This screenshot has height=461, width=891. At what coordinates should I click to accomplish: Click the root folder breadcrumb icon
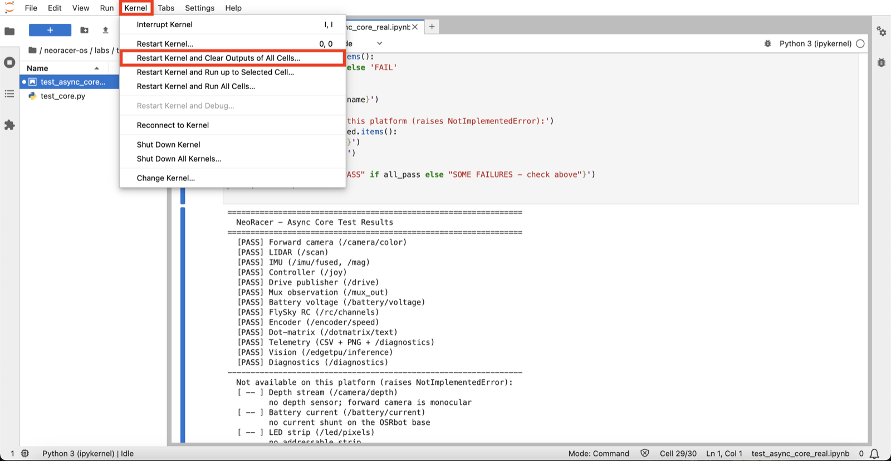[x=32, y=50]
